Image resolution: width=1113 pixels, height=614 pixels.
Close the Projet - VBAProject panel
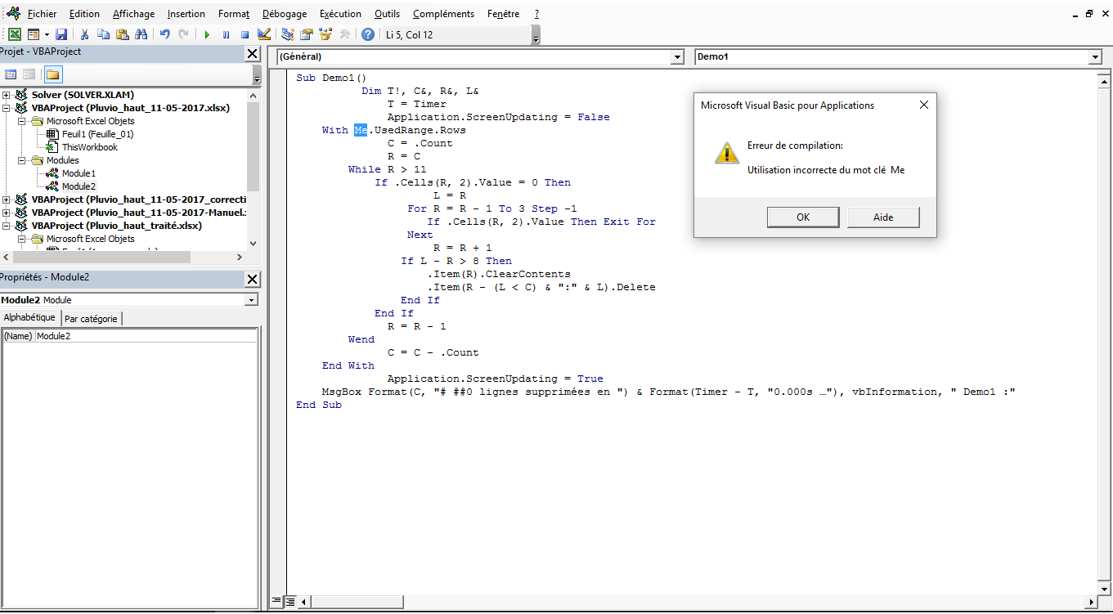[x=253, y=53]
